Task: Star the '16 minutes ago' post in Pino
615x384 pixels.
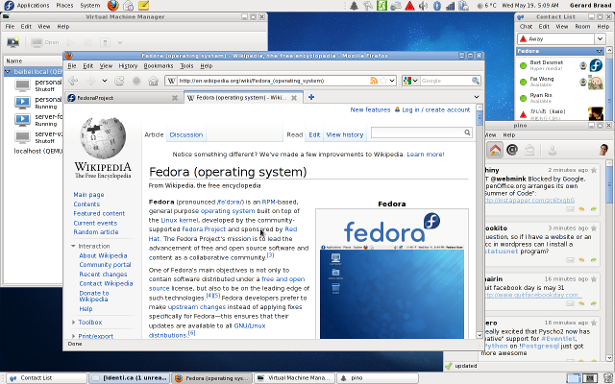Action: pyautogui.click(x=594, y=278)
